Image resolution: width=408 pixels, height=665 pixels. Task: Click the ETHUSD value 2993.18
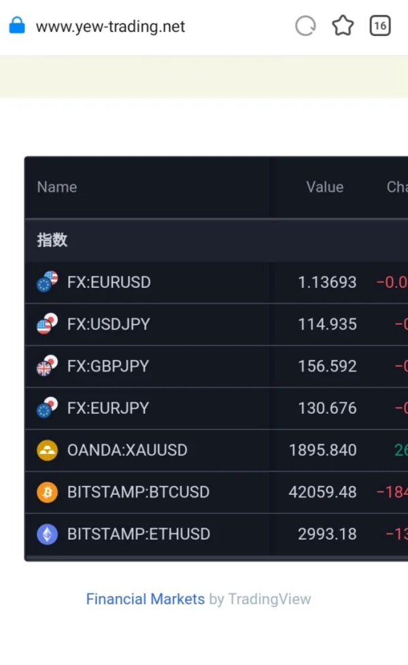[x=327, y=534]
